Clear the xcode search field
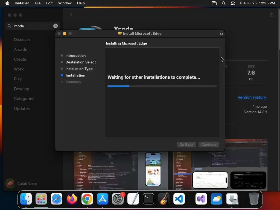 tap(56, 26)
